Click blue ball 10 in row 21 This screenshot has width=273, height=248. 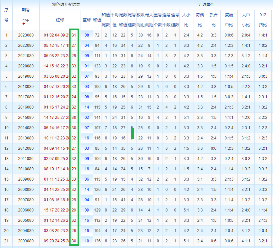87,241
